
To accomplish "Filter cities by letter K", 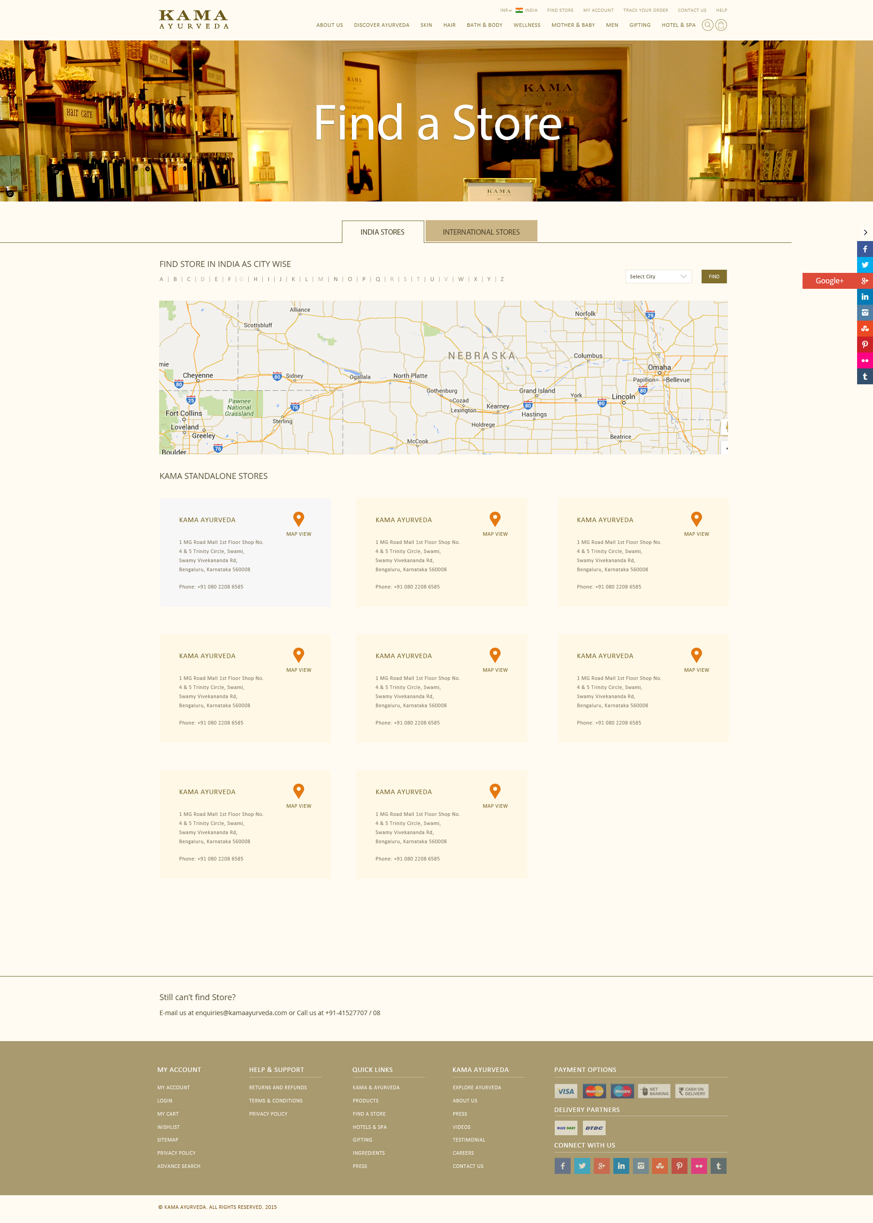I will (x=294, y=279).
